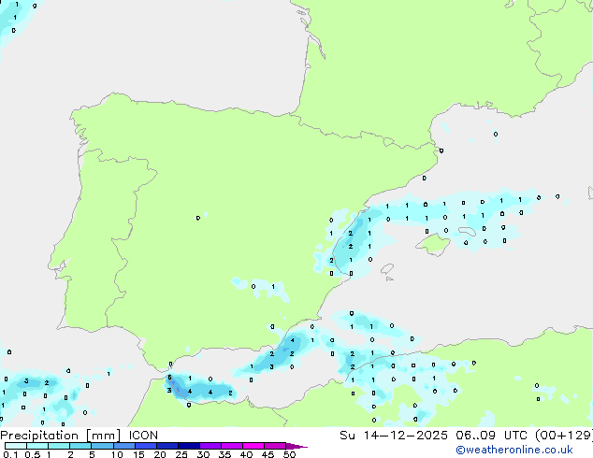Click the Mallorca island outline on the map
Screen dimensions: 593x458
tap(433, 244)
